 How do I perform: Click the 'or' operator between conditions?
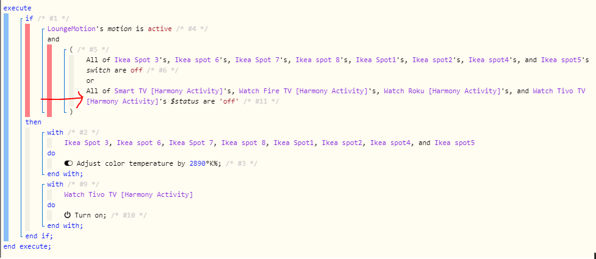(90, 80)
